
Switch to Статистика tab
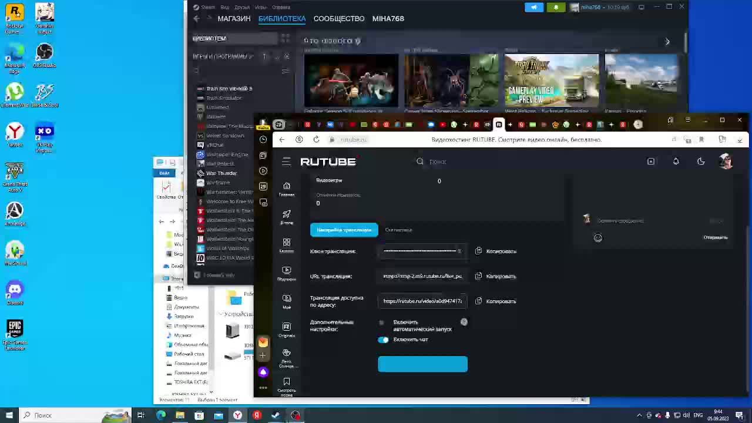point(398,230)
